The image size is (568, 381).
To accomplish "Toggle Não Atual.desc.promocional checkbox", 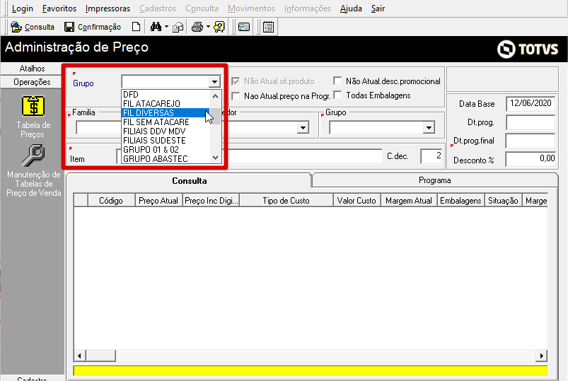I will (337, 81).
